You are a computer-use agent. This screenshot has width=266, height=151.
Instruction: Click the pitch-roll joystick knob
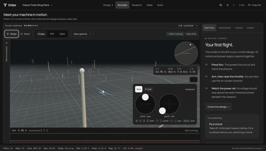pyautogui.click(x=162, y=111)
